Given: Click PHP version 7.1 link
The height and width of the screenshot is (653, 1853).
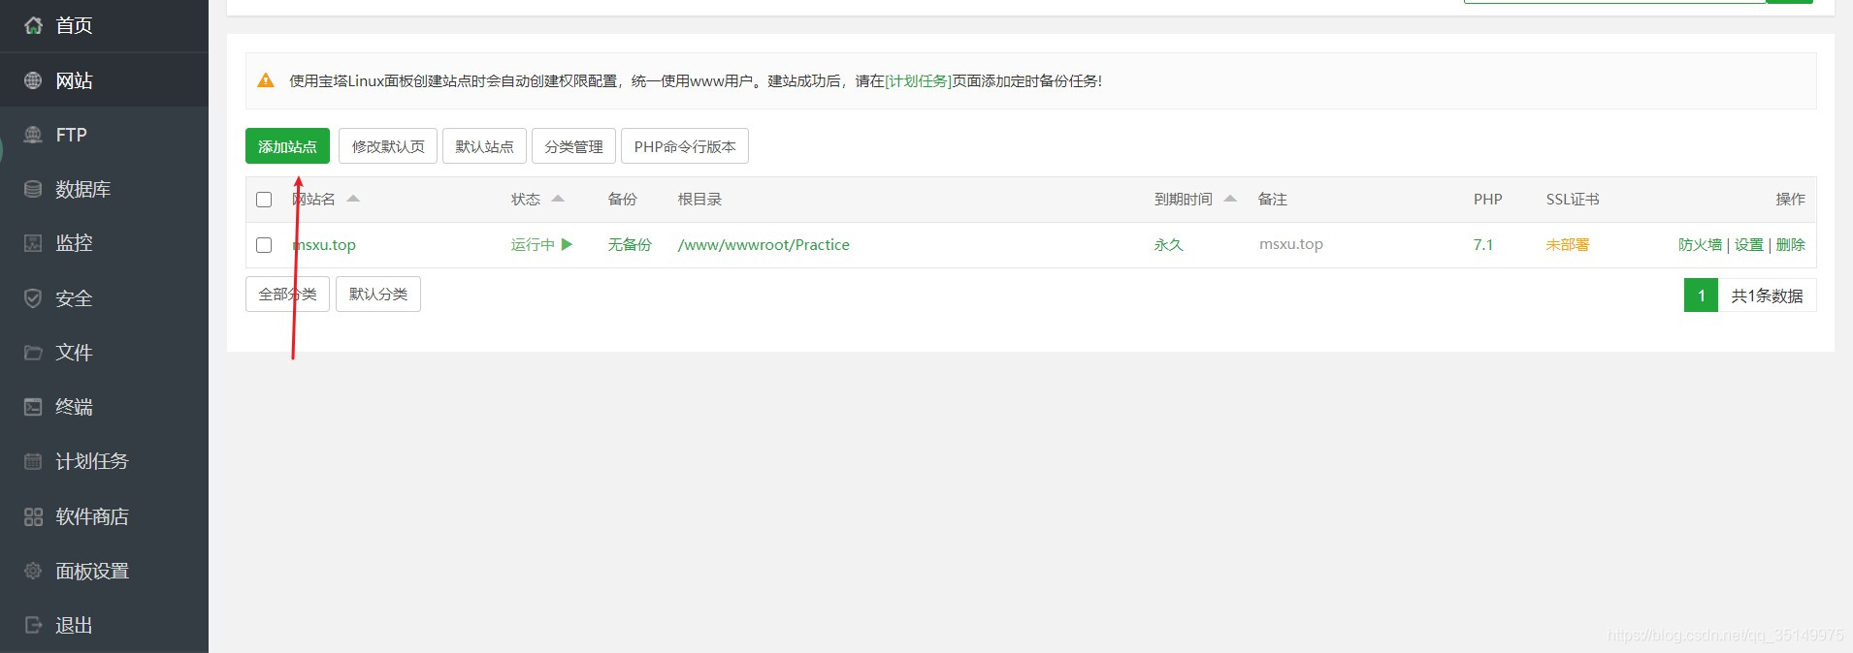Looking at the screenshot, I should tap(1483, 244).
